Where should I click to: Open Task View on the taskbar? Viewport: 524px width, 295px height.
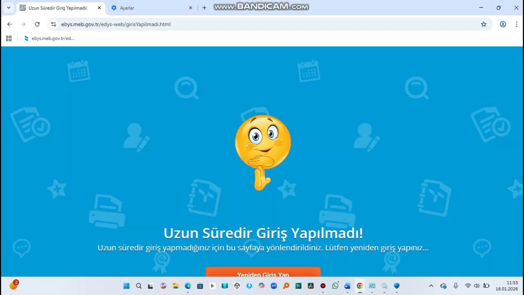click(x=150, y=286)
